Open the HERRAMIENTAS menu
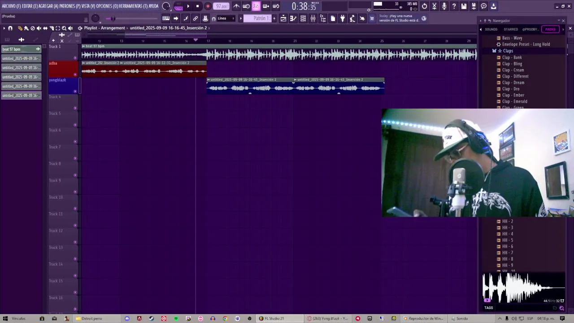The width and height of the screenshot is (574, 323). pyautogui.click(x=133, y=6)
